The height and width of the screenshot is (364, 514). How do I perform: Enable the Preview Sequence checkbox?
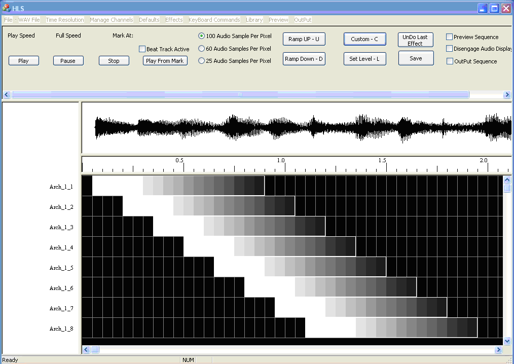(x=450, y=37)
